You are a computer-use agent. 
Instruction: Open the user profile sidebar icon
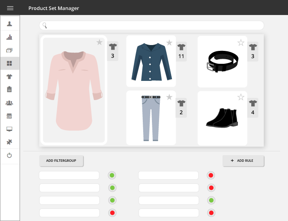pos(9,24)
